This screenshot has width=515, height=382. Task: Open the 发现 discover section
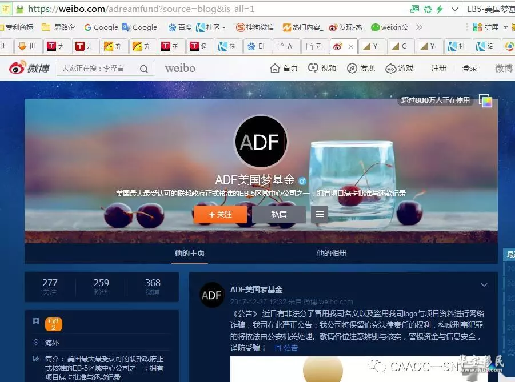pyautogui.click(x=361, y=68)
